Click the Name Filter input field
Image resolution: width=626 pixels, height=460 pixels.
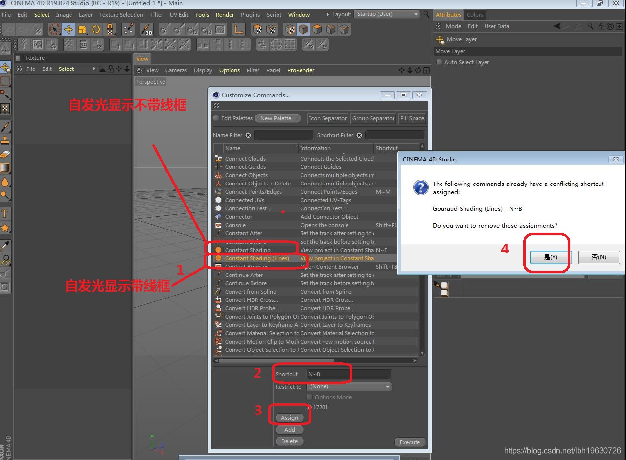283,135
